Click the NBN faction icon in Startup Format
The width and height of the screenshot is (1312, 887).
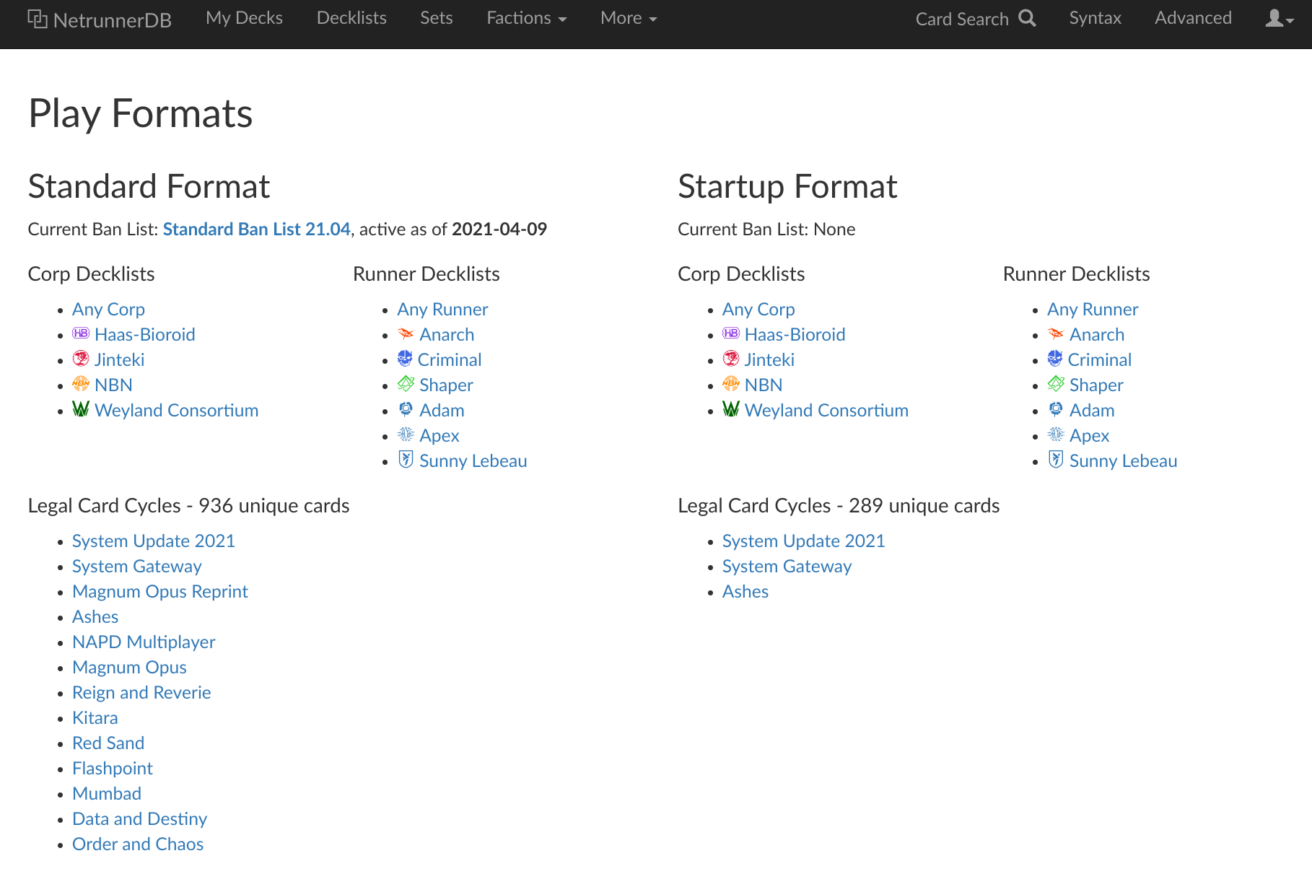pos(731,384)
